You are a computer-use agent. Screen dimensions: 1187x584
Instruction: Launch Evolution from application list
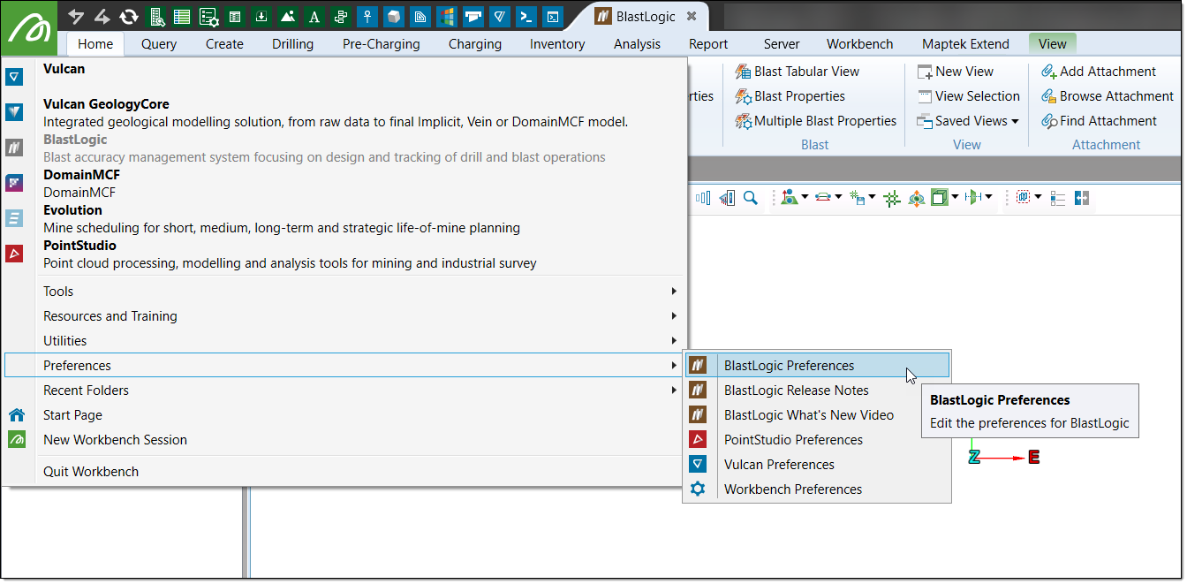[344, 219]
